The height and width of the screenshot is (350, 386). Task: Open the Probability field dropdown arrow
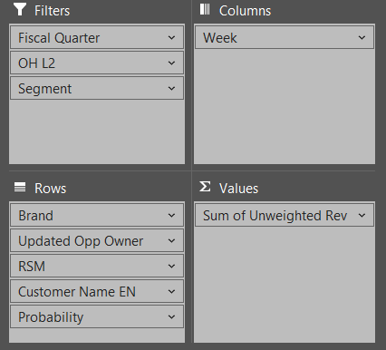pos(171,317)
